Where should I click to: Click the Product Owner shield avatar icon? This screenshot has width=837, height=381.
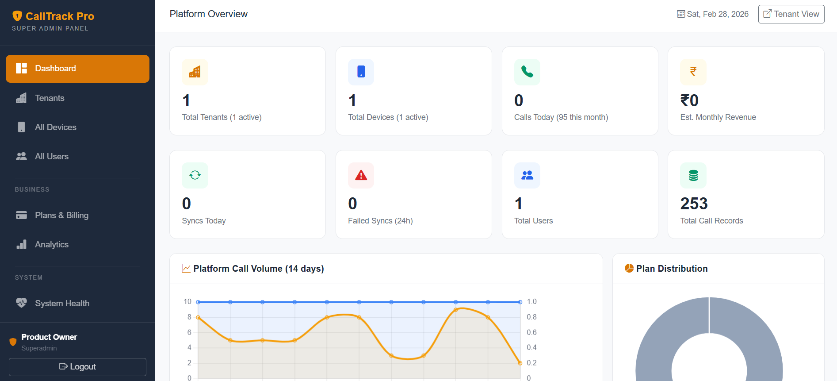pyautogui.click(x=13, y=342)
